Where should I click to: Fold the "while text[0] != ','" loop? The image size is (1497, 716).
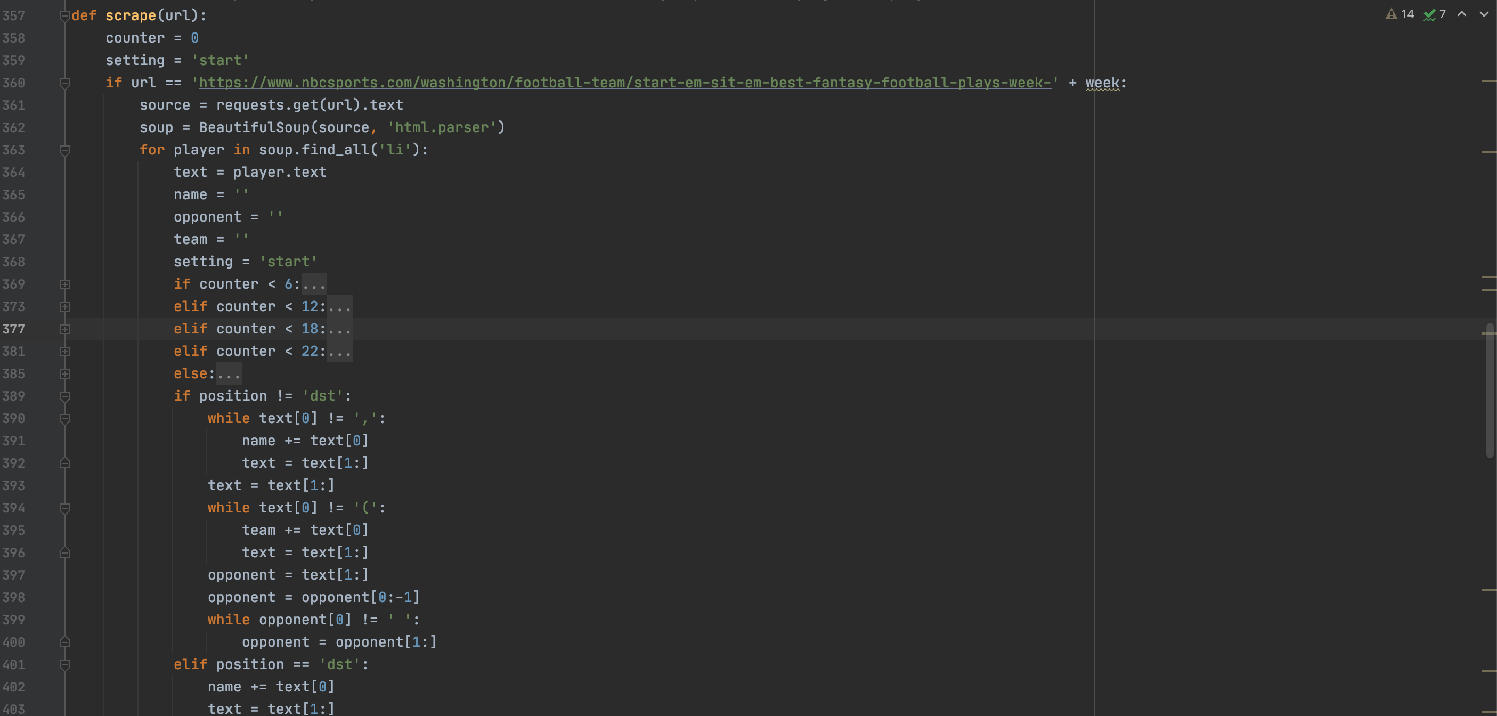click(x=65, y=418)
